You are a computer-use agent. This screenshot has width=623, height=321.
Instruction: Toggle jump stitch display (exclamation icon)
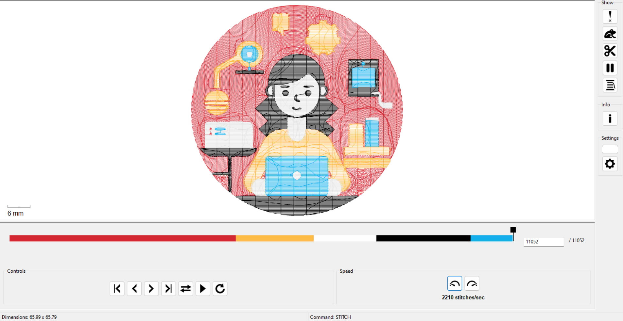(610, 17)
